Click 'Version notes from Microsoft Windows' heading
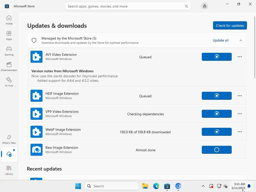256x192 pixels. pos(62,71)
